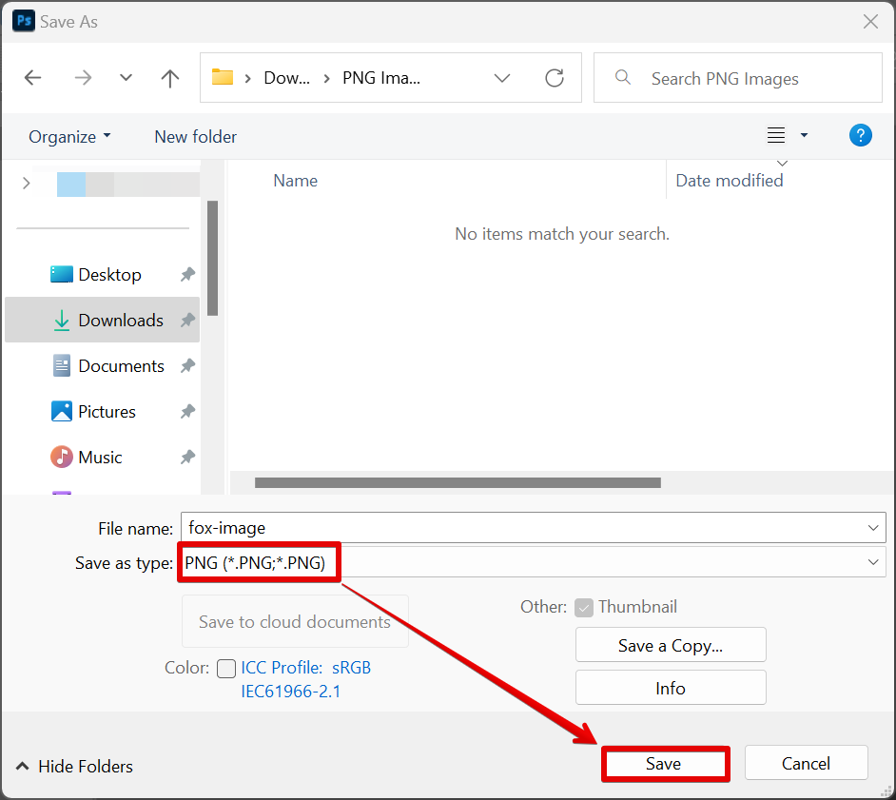The image size is (896, 800).
Task: Click the Forward navigation arrow
Action: click(x=83, y=79)
